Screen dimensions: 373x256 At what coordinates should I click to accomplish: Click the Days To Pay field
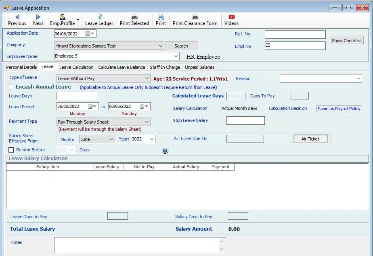click(x=300, y=96)
